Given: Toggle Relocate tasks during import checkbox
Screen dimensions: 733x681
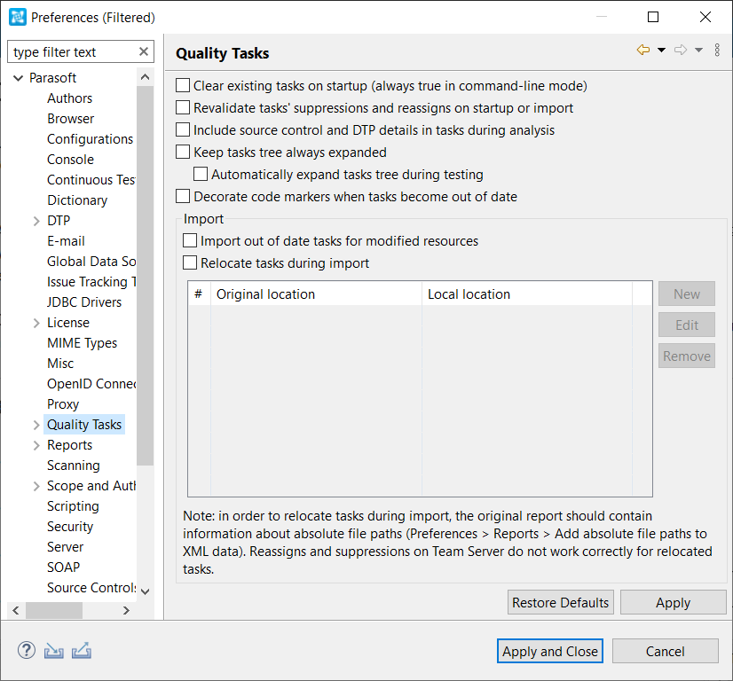Looking at the screenshot, I should (x=190, y=263).
